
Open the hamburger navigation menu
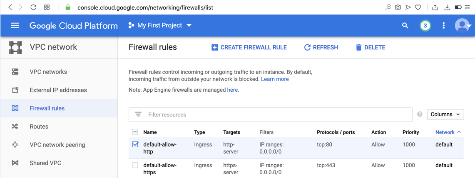tap(15, 26)
